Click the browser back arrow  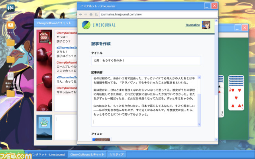[81, 14]
